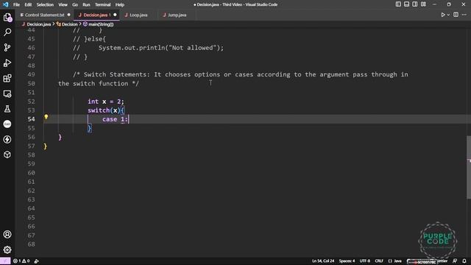Open the Run menu

pyautogui.click(x=86, y=4)
